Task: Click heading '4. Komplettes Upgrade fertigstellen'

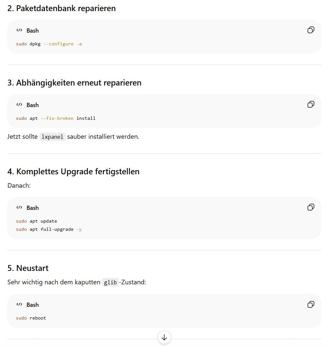Action: [x=73, y=171]
